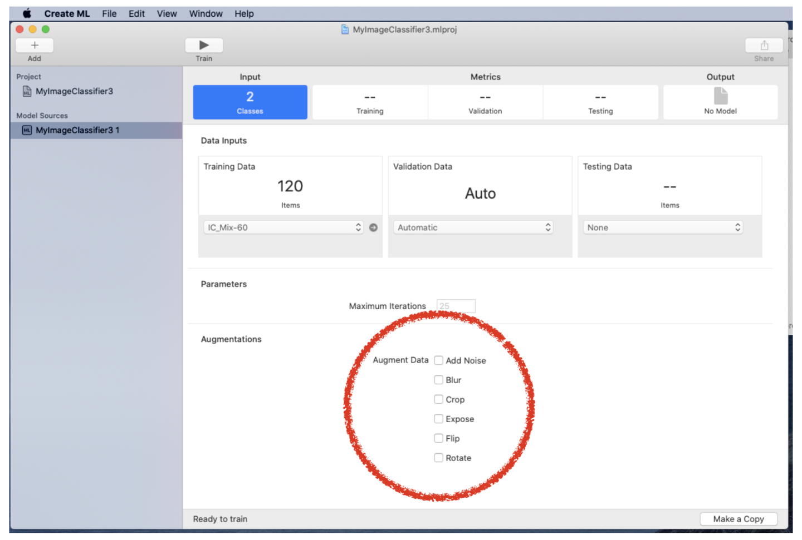Click the arrow icon beside IC_Mix-60
Screen dimensions: 802x540
point(373,227)
